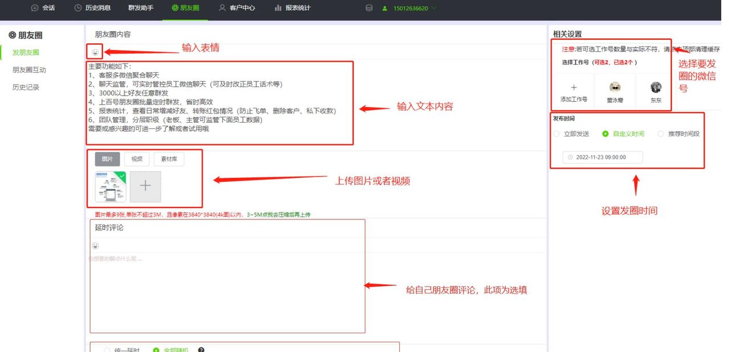Open the 2022-11-23 09:00:00 date picker
The image size is (729, 352).
coord(603,157)
